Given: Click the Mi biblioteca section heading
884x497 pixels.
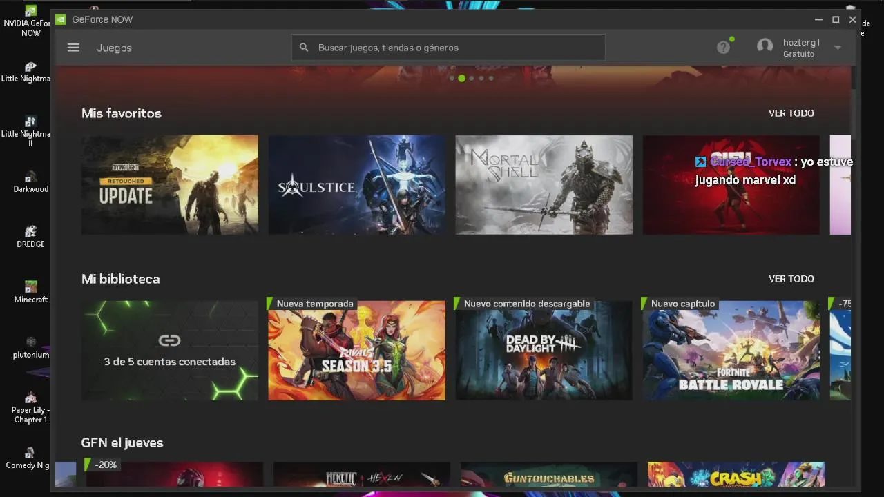Looking at the screenshot, I should (x=121, y=279).
